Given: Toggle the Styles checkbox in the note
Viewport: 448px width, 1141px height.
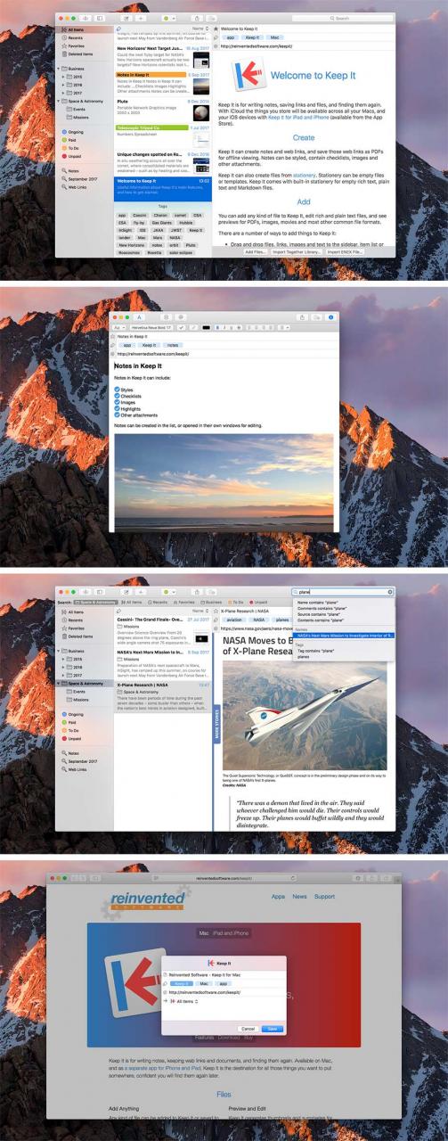Looking at the screenshot, I should pyautogui.click(x=118, y=389).
